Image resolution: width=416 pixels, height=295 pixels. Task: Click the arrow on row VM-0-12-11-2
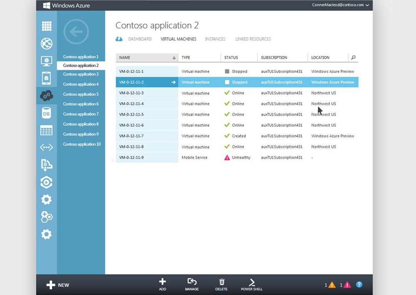pyautogui.click(x=173, y=82)
